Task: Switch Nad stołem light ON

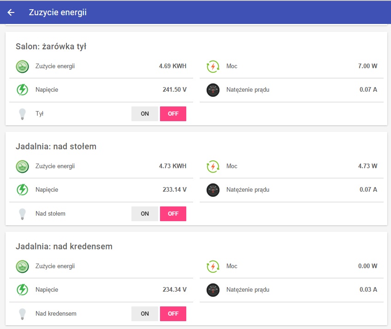Action: click(145, 214)
